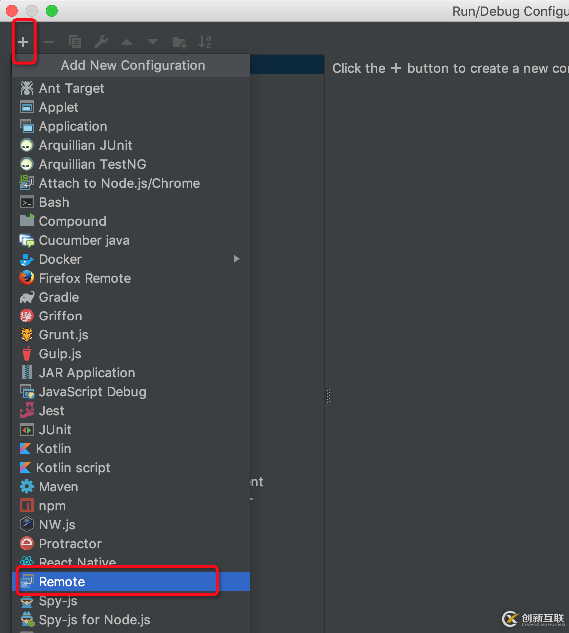Click the Grunt.js boar icon
This screenshot has width=569, height=633.
pyautogui.click(x=27, y=335)
